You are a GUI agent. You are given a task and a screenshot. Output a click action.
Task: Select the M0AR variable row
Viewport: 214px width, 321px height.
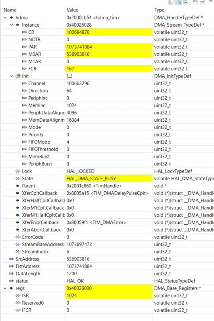click(x=108, y=54)
